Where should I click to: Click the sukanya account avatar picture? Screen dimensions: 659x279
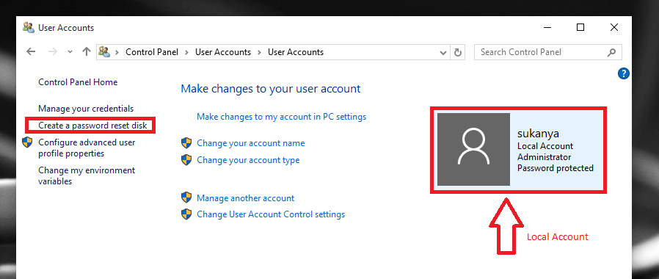tap(473, 149)
